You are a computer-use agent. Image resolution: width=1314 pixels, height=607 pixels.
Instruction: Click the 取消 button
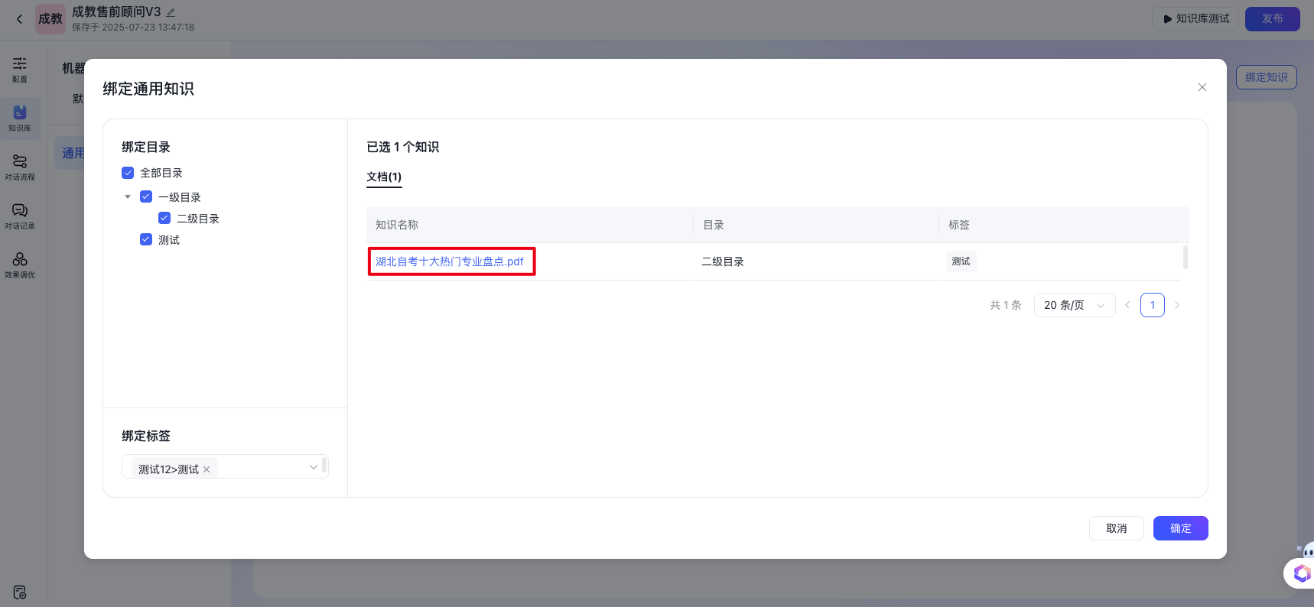1116,528
